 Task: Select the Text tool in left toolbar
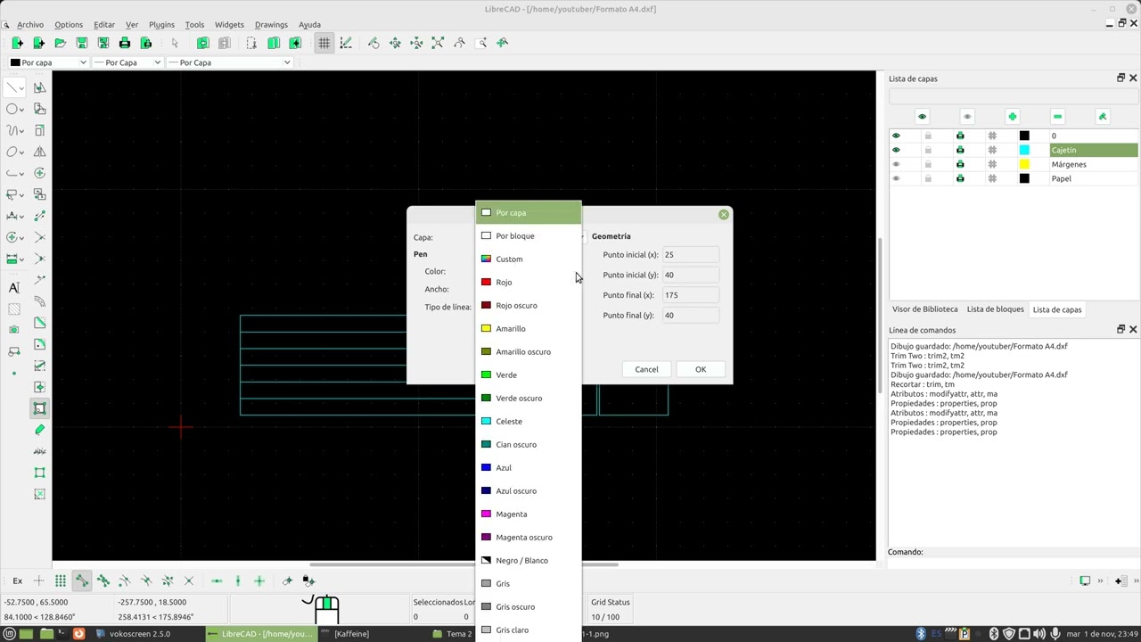point(14,287)
